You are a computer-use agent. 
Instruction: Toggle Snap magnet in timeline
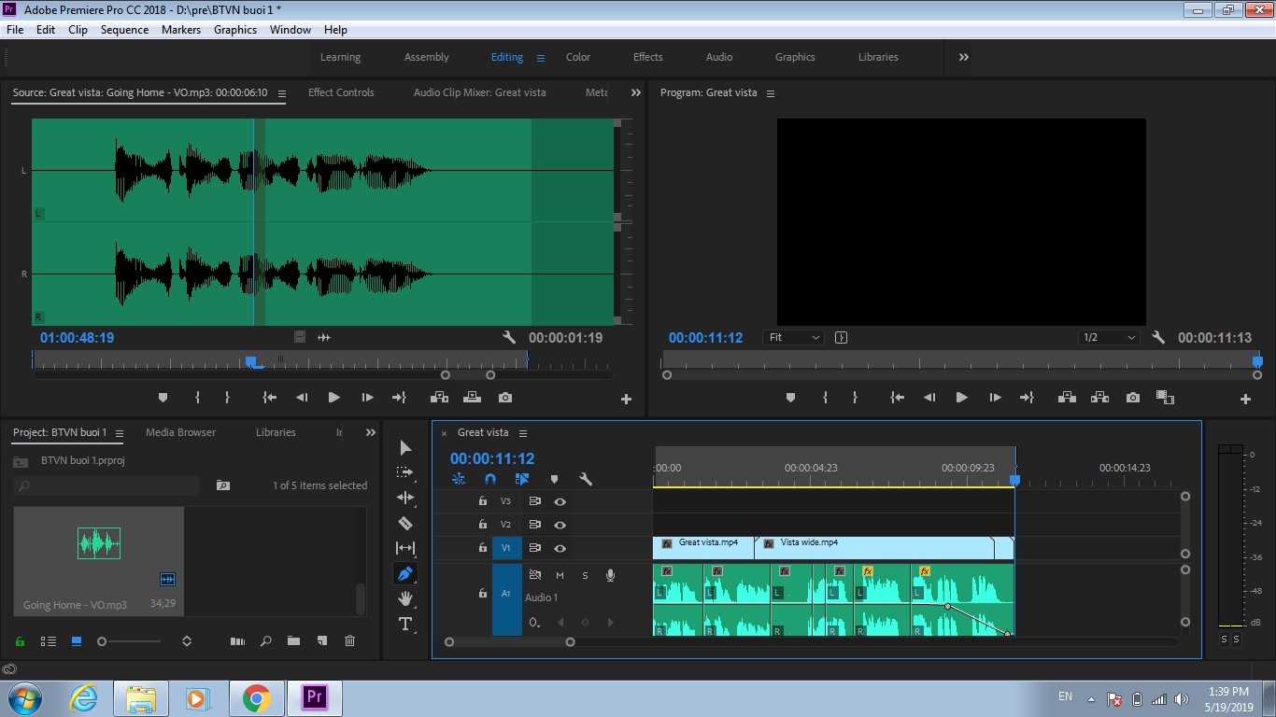coord(490,479)
